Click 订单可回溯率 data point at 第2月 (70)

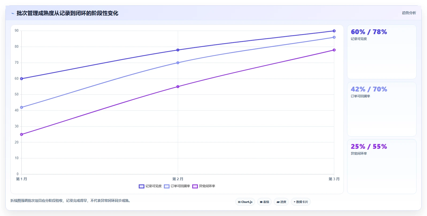[178, 63]
